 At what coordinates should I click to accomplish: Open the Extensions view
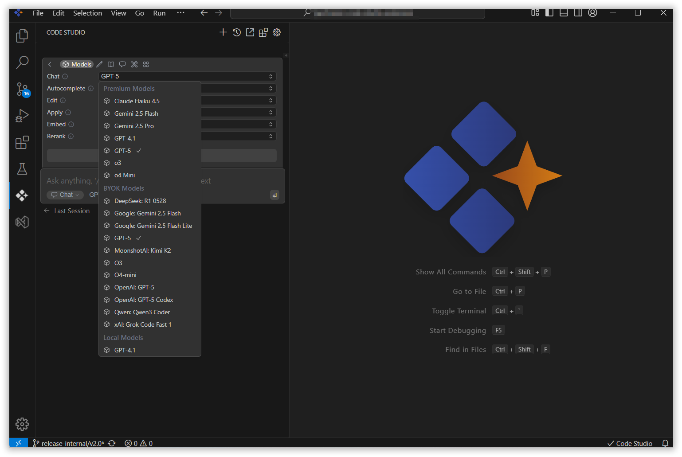point(22,142)
